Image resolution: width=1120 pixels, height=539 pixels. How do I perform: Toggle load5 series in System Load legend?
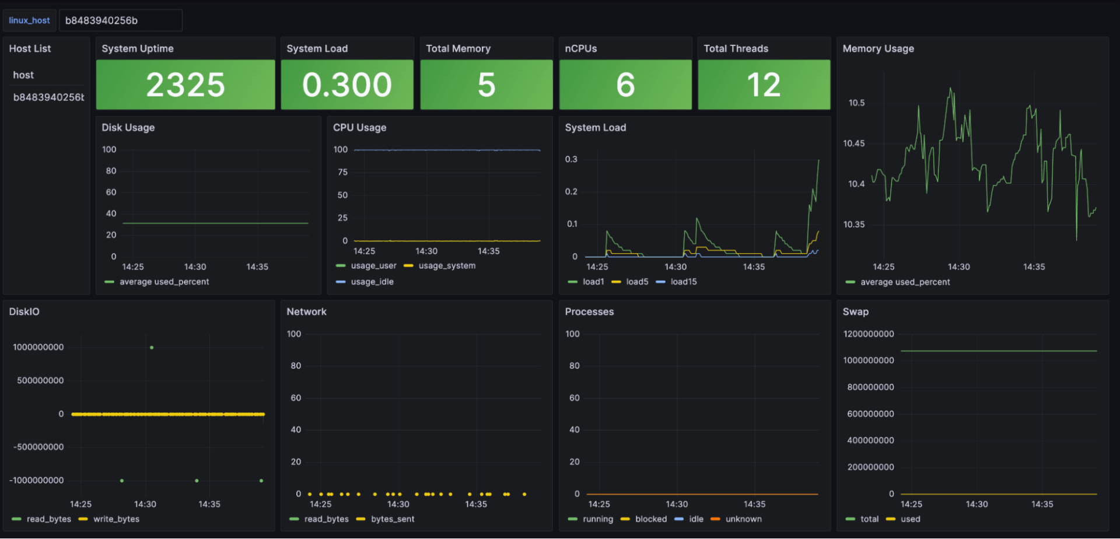pos(637,282)
